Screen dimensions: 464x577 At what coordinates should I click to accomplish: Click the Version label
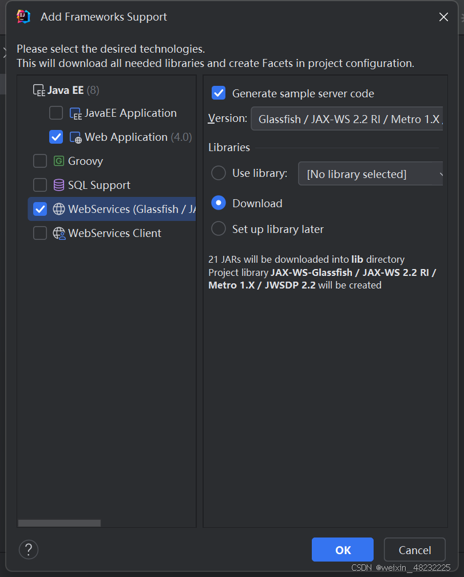click(228, 118)
